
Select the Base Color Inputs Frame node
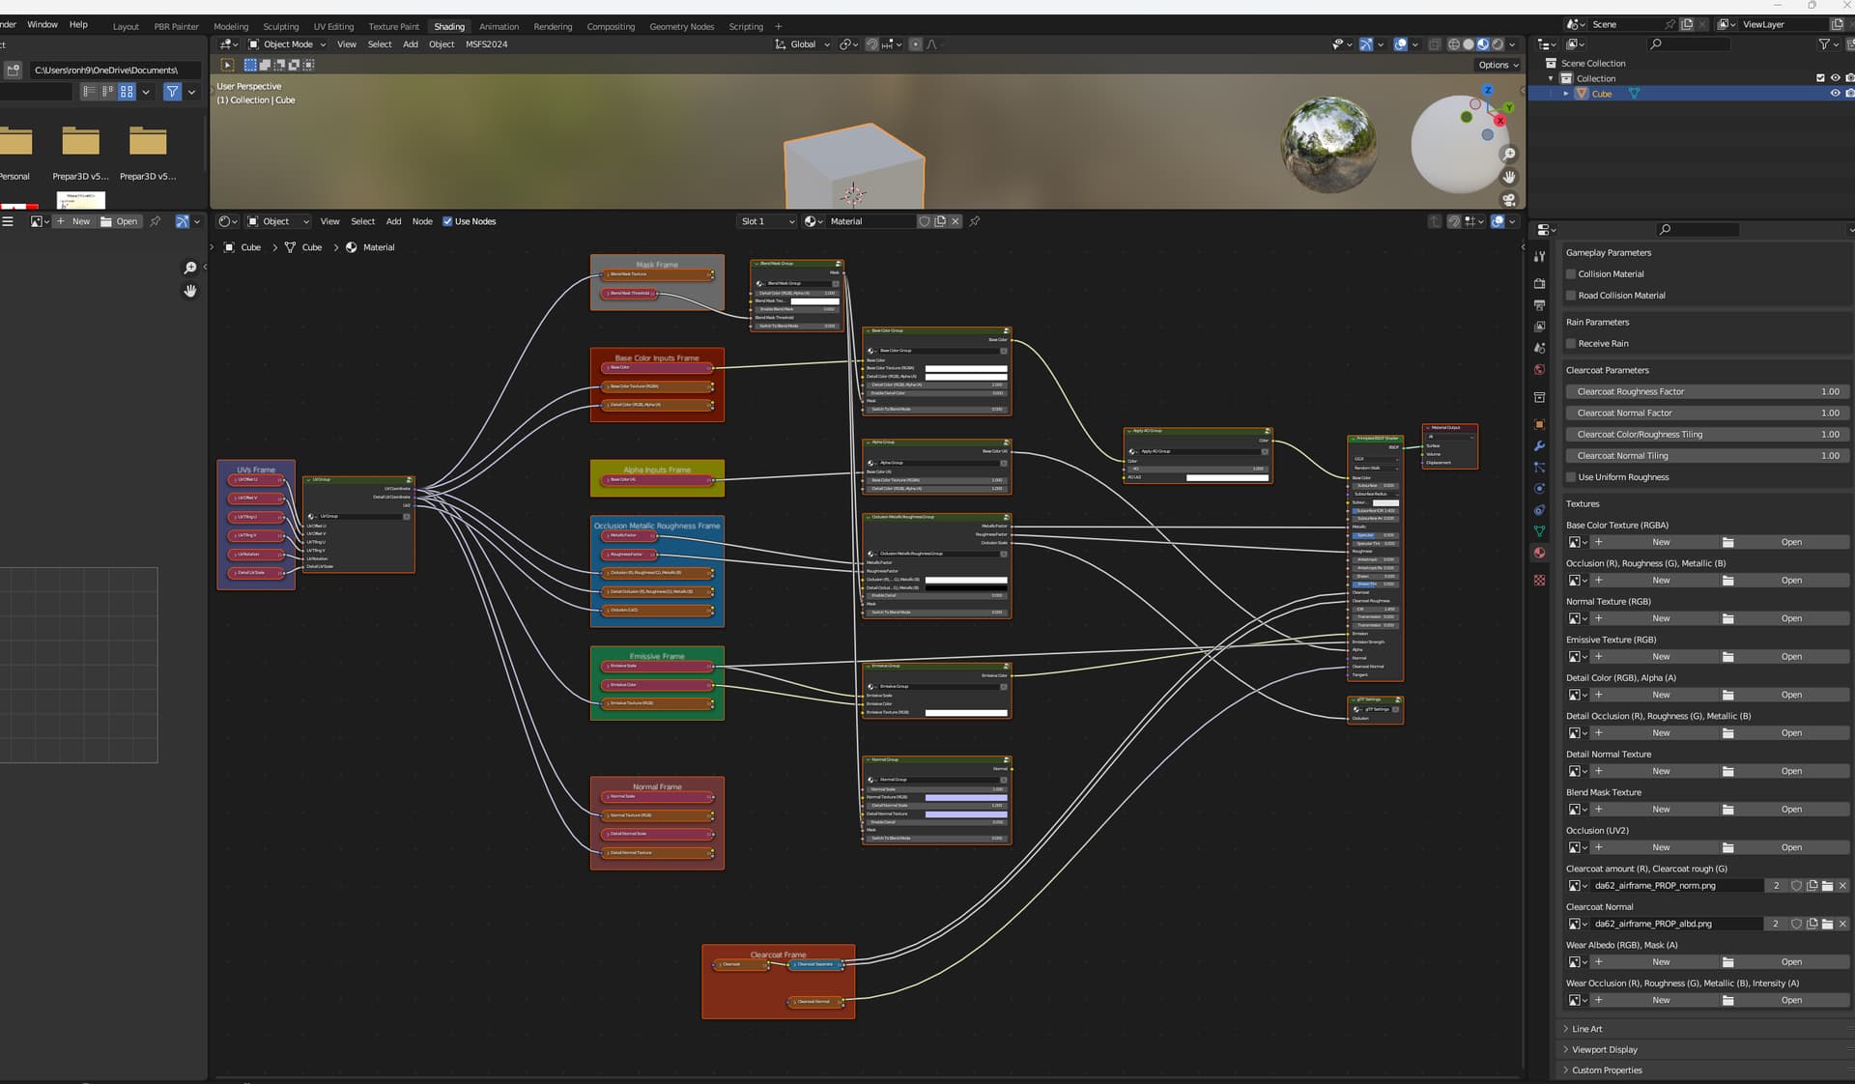(x=657, y=358)
